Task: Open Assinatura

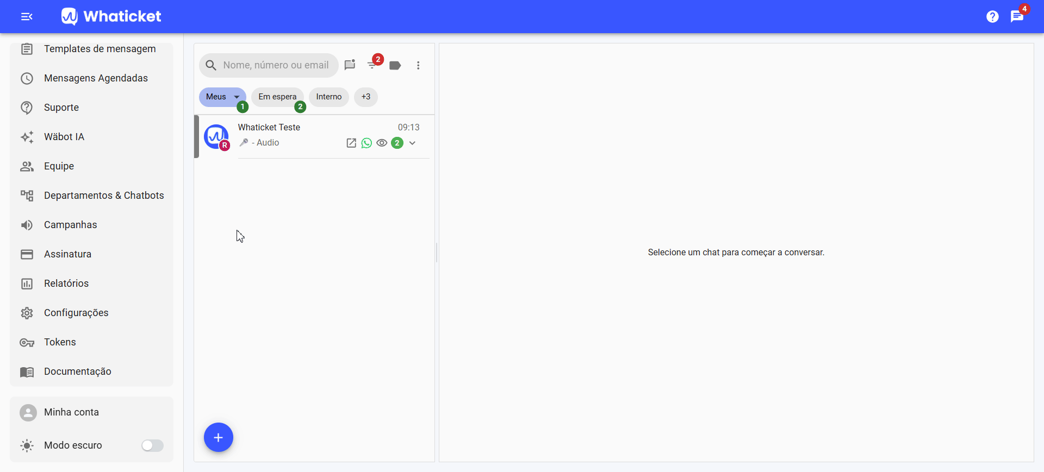Action: point(91,254)
